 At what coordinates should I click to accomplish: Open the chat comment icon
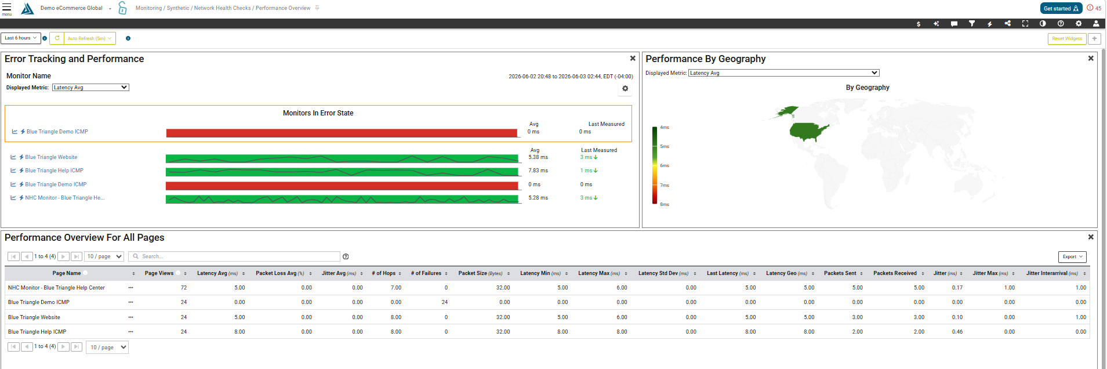(x=954, y=24)
